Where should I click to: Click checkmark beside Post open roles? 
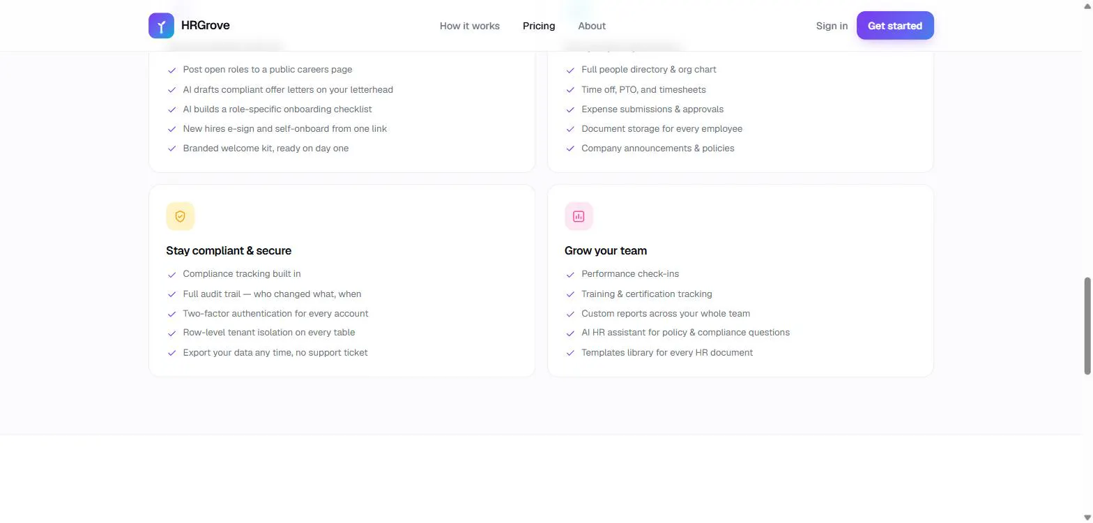[171, 70]
